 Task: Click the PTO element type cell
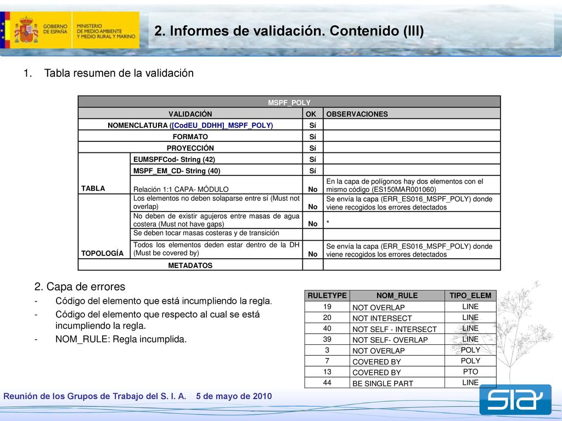[470, 372]
